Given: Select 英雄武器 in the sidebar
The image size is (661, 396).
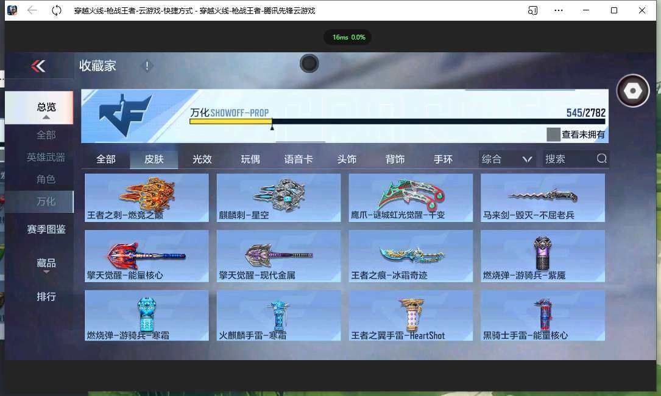Looking at the screenshot, I should click(46, 158).
